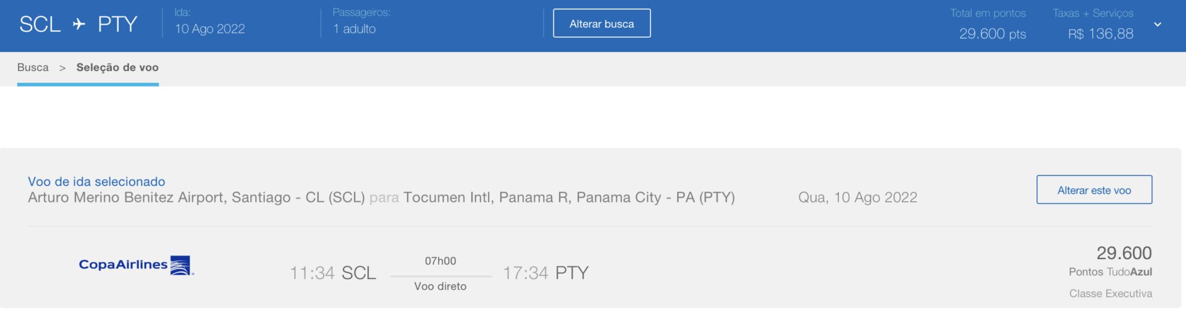
Task: Click the Copa Airlines logo
Action: [137, 265]
